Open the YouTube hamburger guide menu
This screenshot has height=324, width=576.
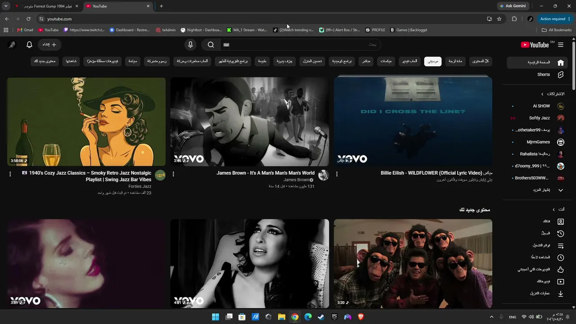pos(561,45)
